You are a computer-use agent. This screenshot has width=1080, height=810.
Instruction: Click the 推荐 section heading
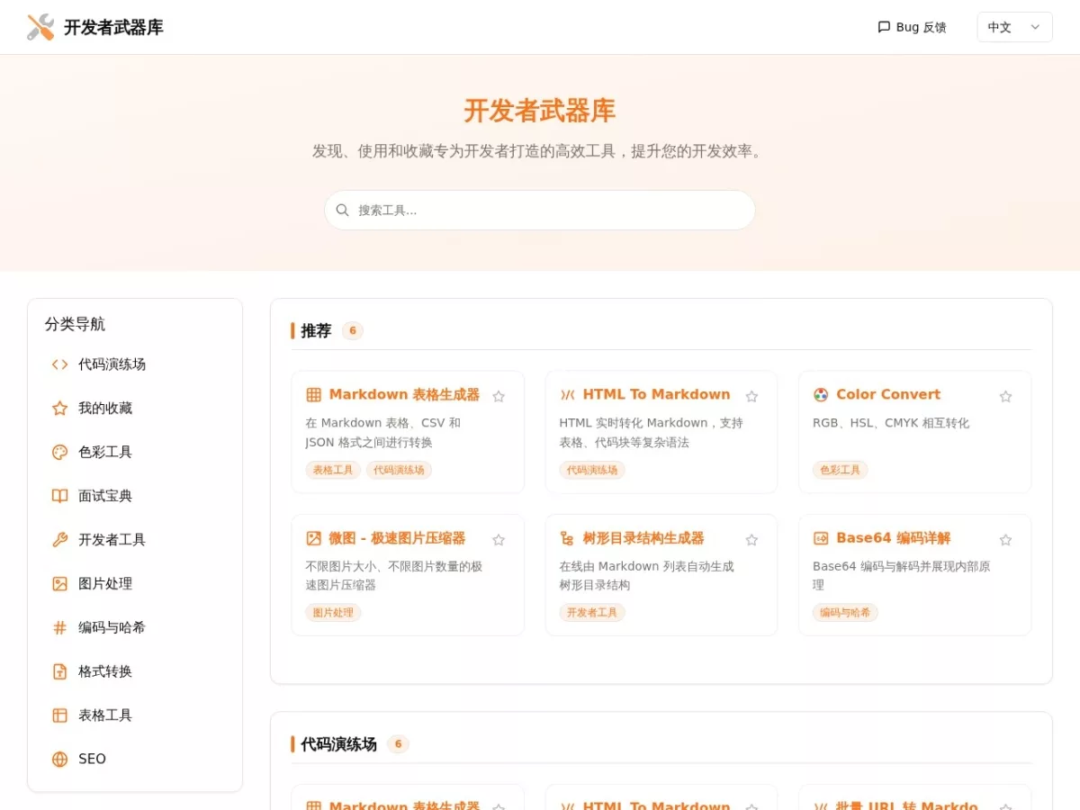(316, 330)
